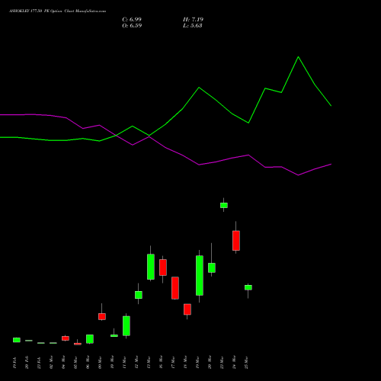The height and width of the screenshot is (381, 381).
Task: Click the 24 Mar date label
Action: point(234,363)
